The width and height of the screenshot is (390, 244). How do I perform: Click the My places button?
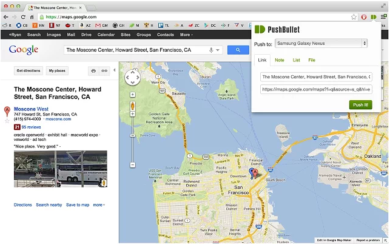pyautogui.click(x=57, y=70)
